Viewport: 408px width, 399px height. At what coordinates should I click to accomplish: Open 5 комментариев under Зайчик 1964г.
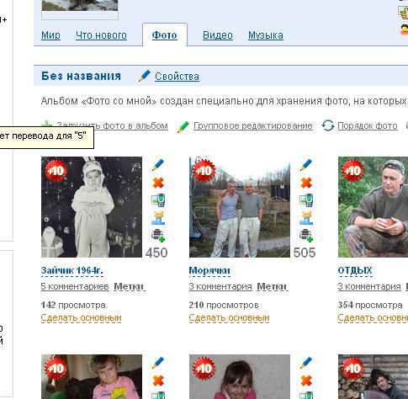(x=75, y=286)
